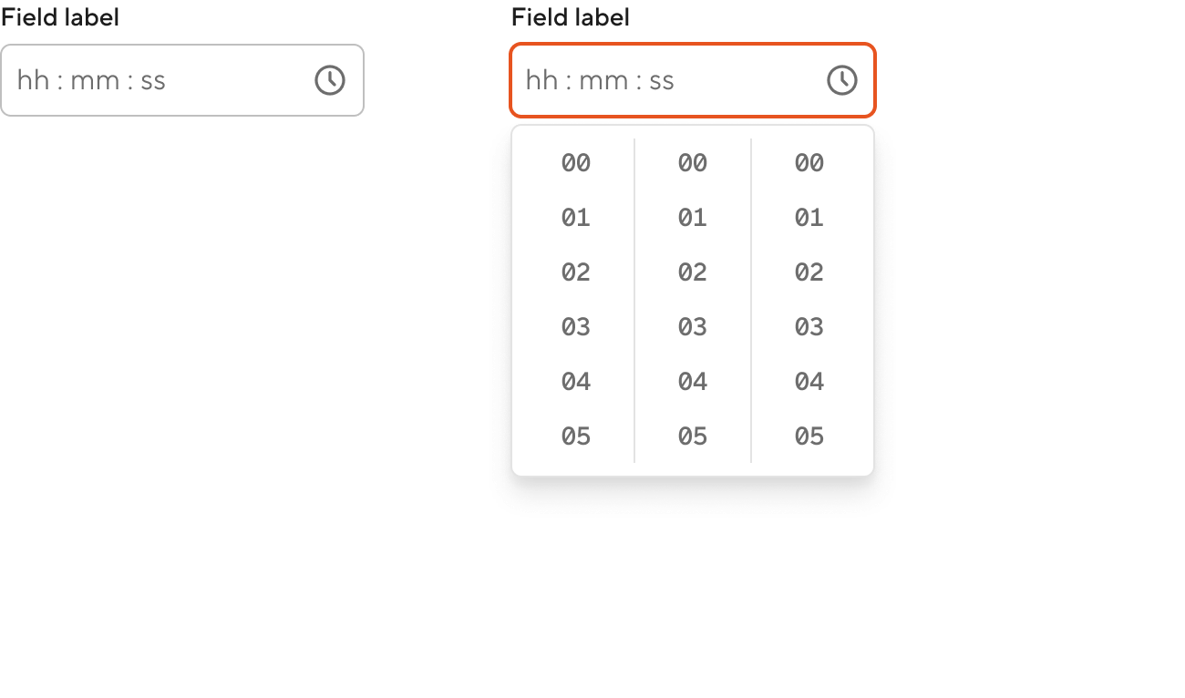Click the clock icon in the focused time field
Screen dimensions: 1185x698
pyautogui.click(x=842, y=80)
